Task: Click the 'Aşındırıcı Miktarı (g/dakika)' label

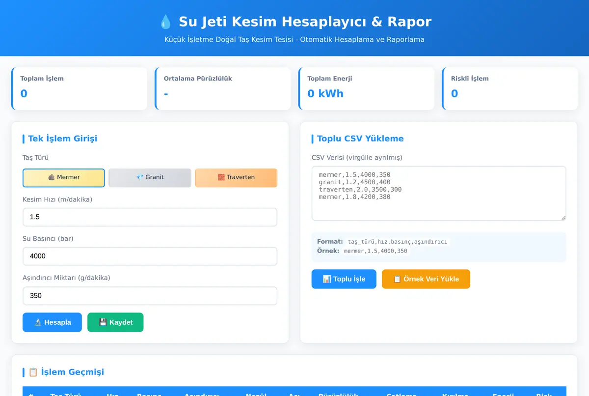Action: [66, 278]
